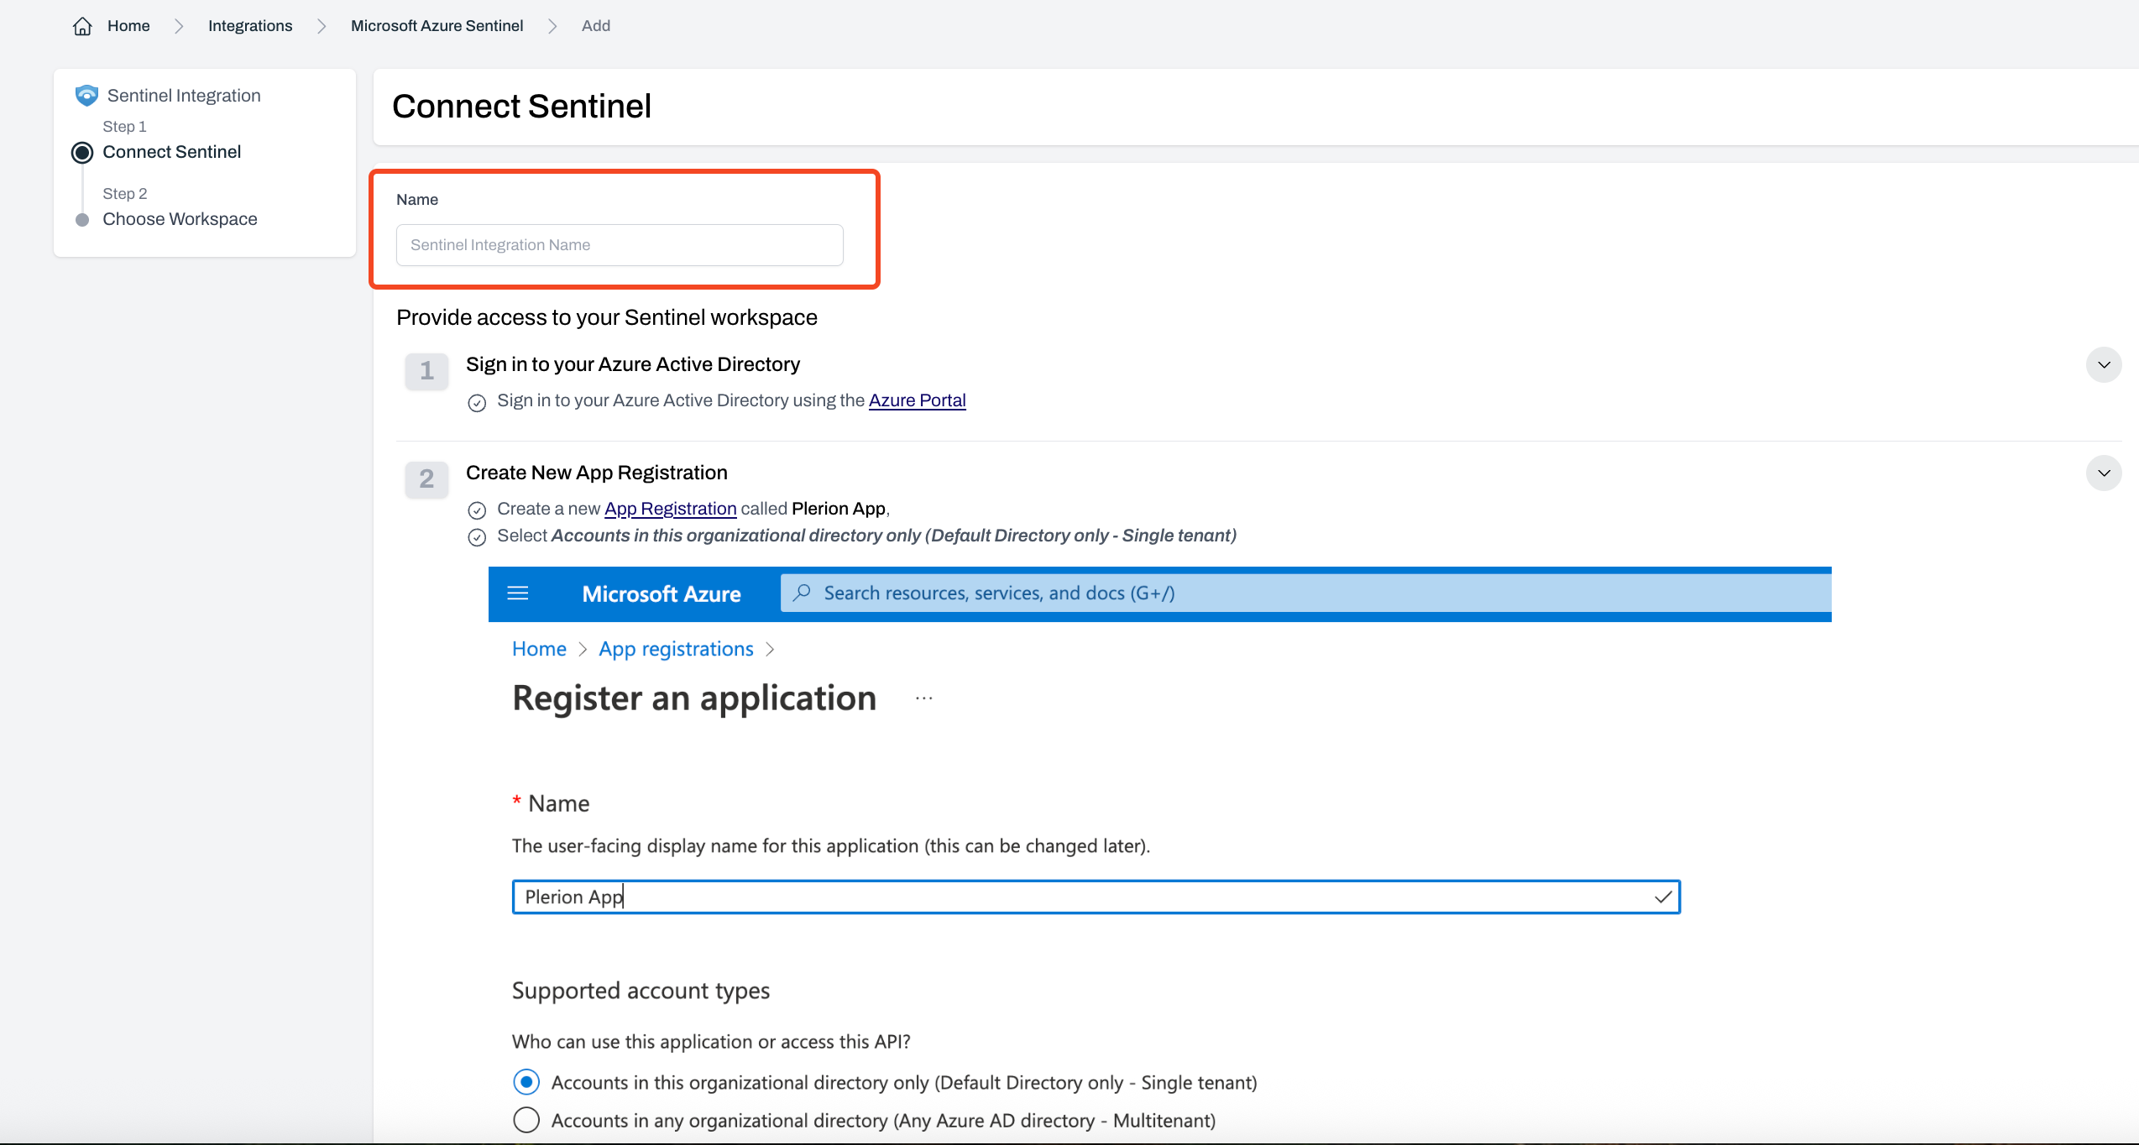2139x1145 pixels.
Task: Click the Sentinel Integration shield icon
Action: pos(86,96)
